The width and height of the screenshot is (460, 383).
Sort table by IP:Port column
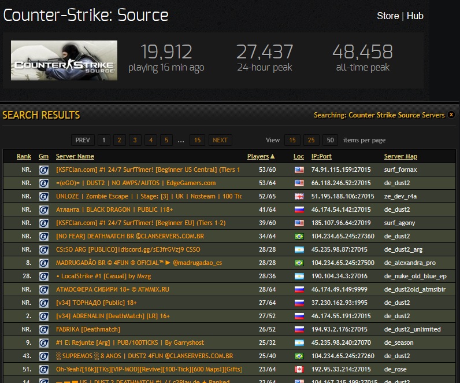tap(321, 157)
